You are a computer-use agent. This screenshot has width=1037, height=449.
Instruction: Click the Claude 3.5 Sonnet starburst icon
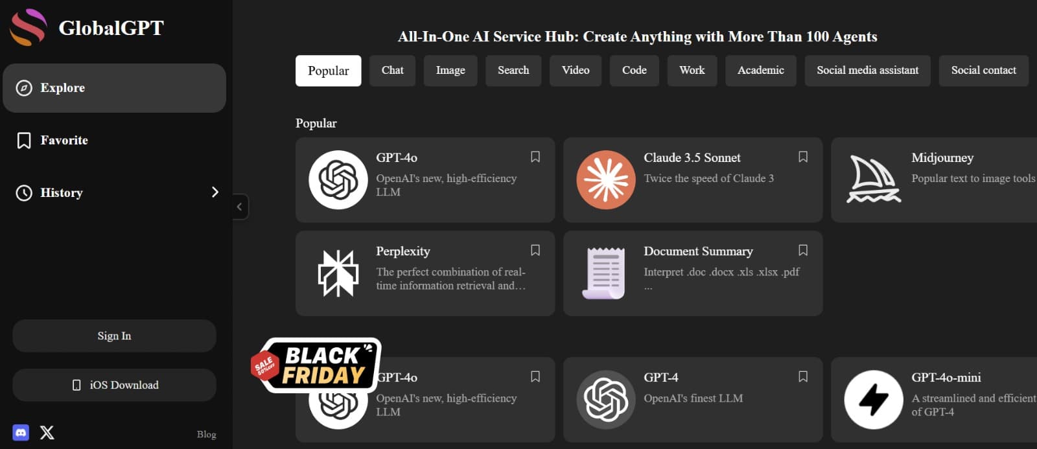click(606, 179)
